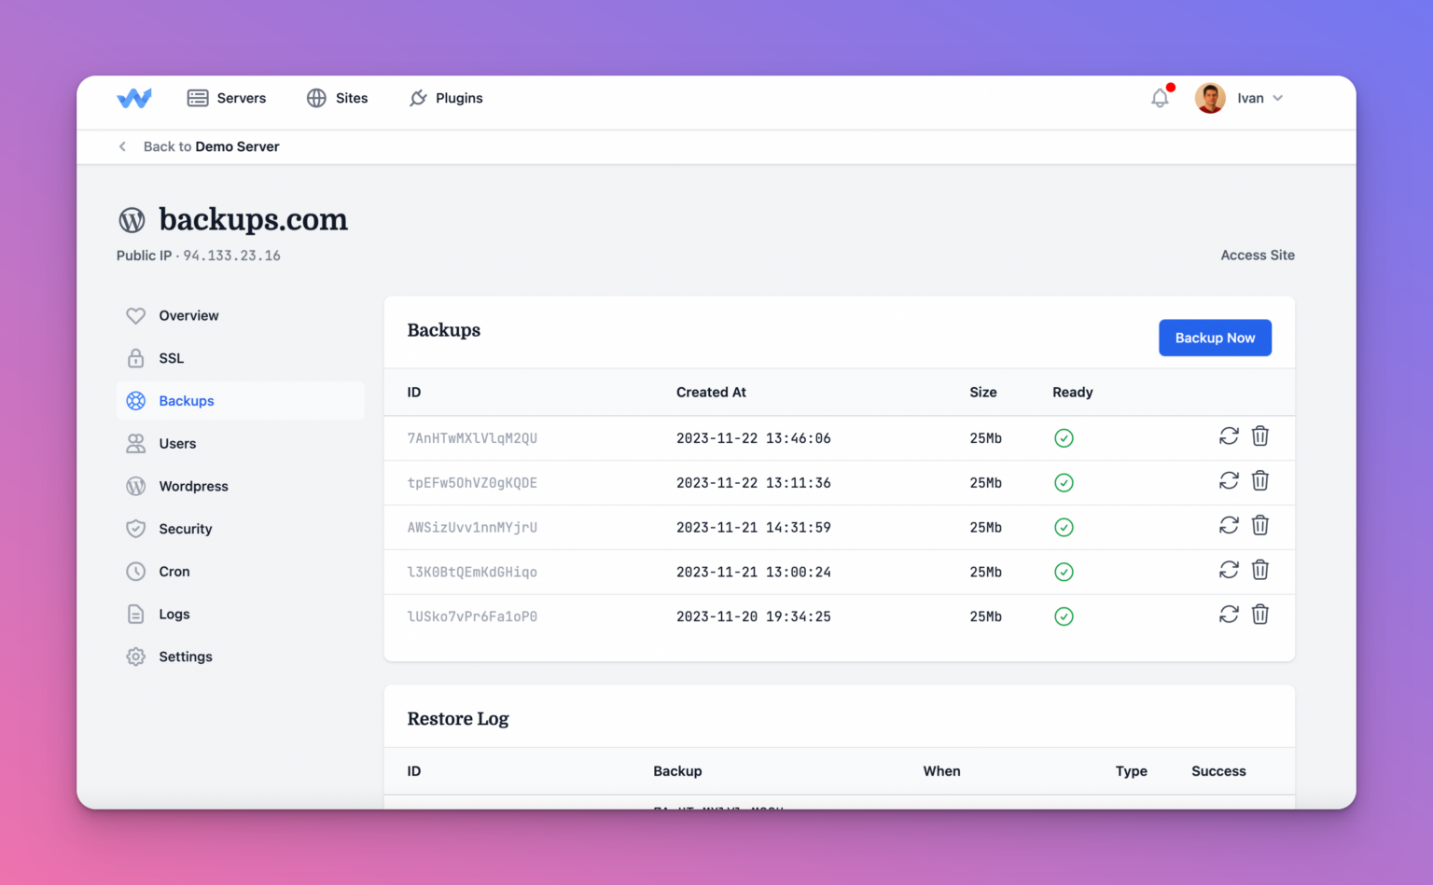Screen dimensions: 1433x885
Task: Open the notifications bell
Action: click(1160, 98)
